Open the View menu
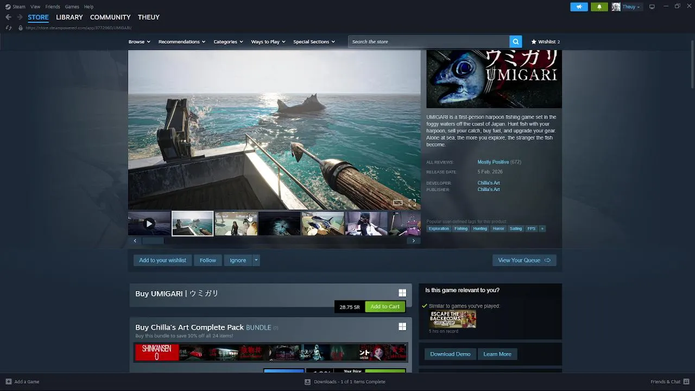 35,7
